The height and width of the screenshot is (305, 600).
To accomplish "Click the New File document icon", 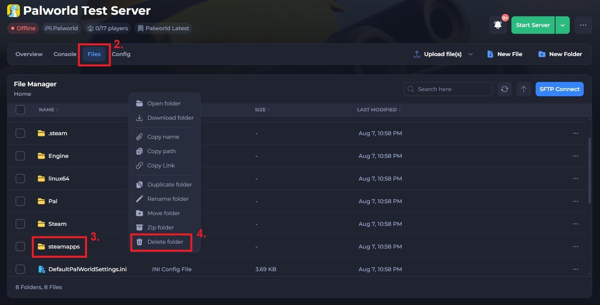I will point(490,54).
